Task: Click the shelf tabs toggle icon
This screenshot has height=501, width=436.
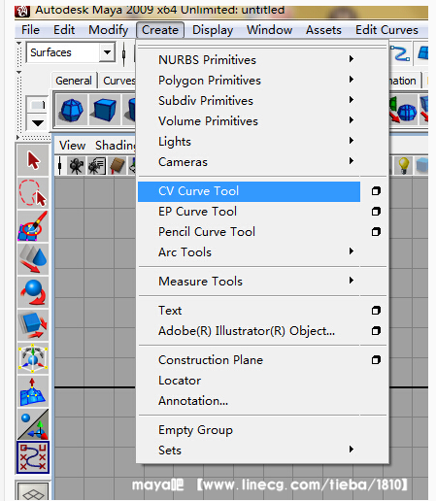Action: click(38, 105)
